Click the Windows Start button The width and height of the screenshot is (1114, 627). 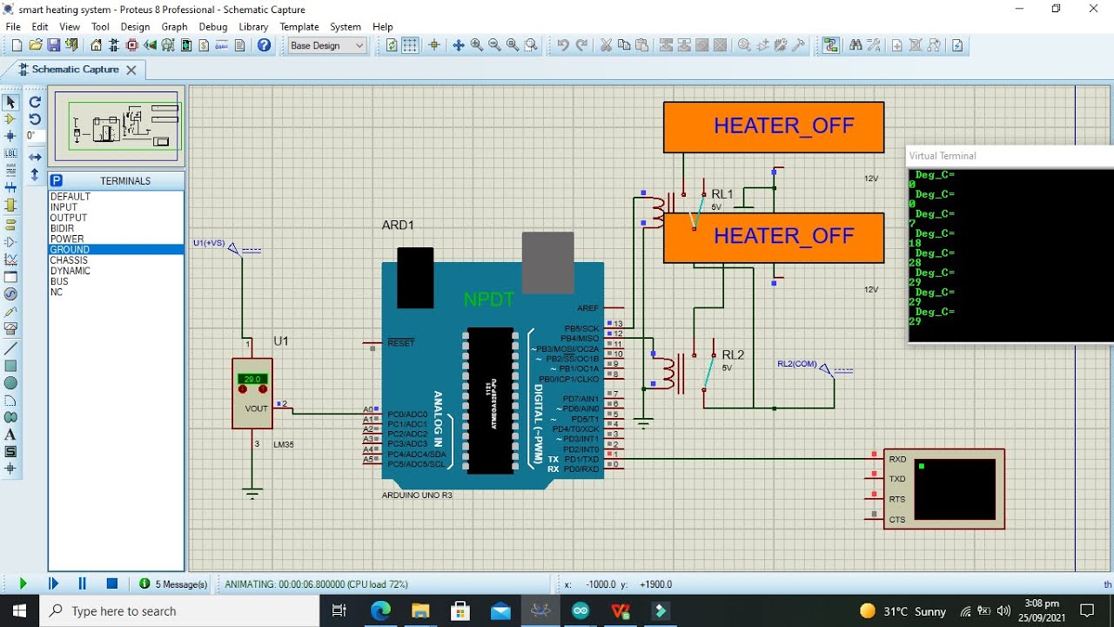click(19, 610)
